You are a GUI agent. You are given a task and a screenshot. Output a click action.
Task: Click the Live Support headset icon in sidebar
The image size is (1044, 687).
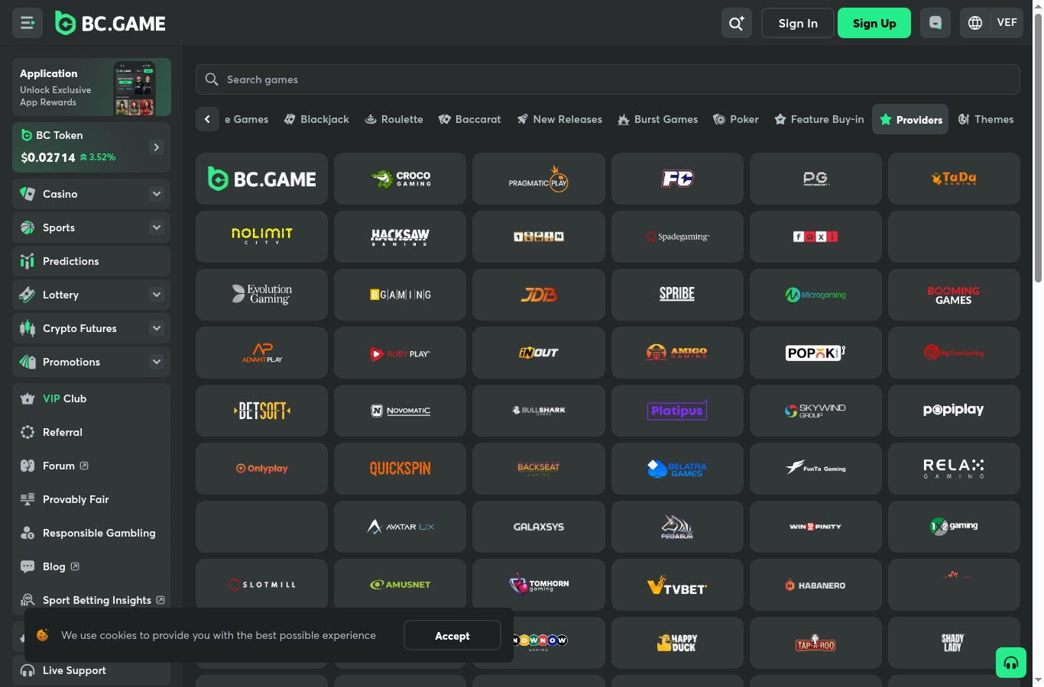(x=28, y=670)
